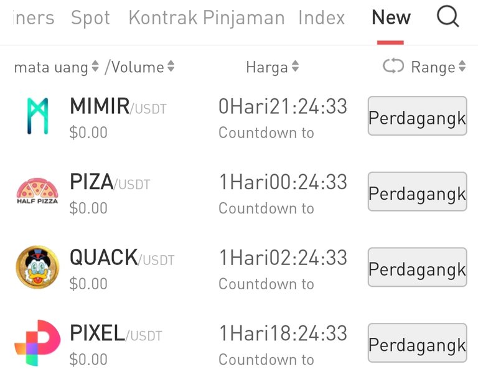
Task: Sort by Range arrows
Action: (x=462, y=66)
